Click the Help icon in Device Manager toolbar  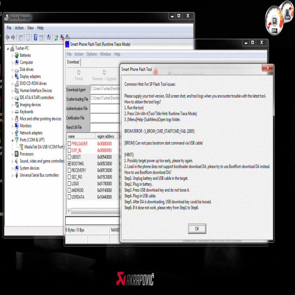click(35, 37)
